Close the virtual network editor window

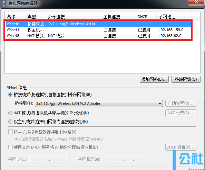point(196,2)
